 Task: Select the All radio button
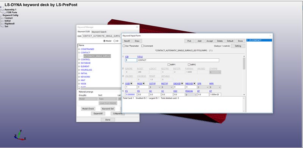[x=114, y=41]
